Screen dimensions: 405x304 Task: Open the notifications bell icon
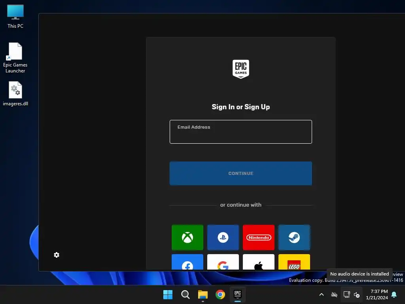[x=394, y=294]
